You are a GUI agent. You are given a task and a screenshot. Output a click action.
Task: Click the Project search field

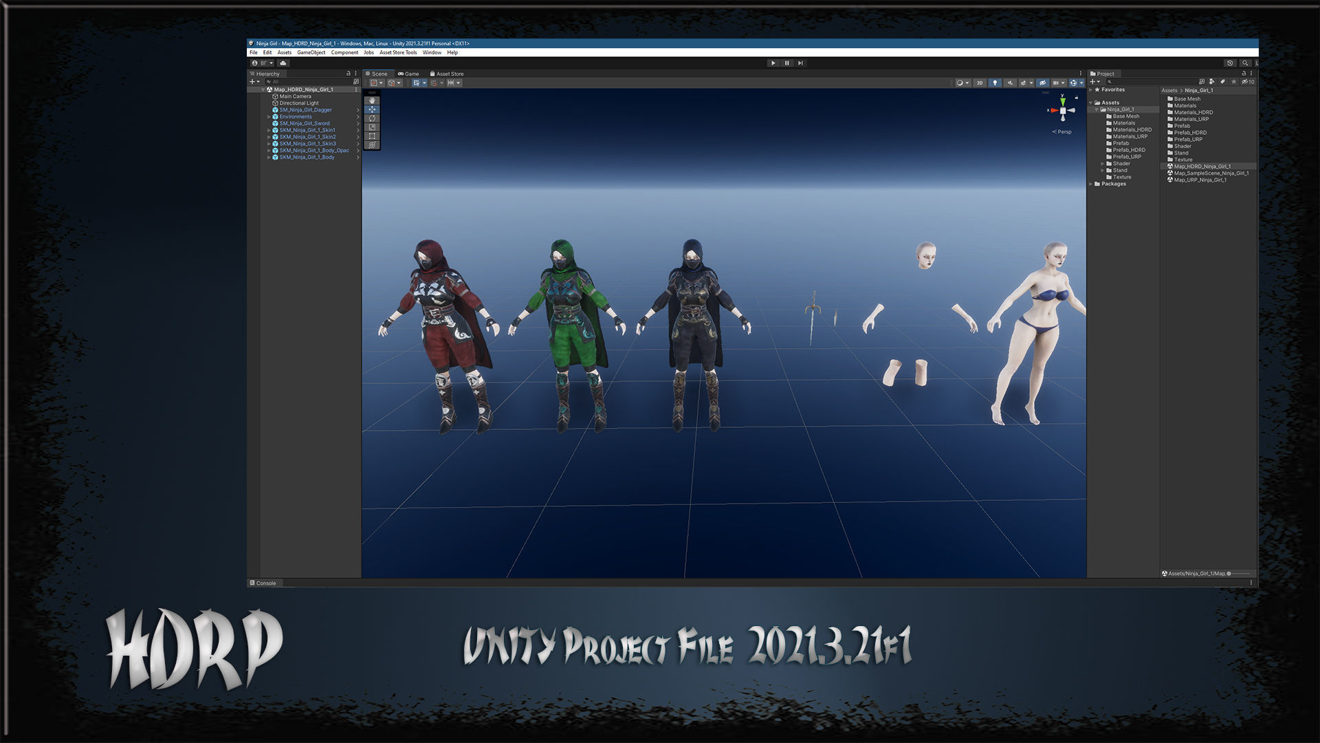coord(1152,82)
